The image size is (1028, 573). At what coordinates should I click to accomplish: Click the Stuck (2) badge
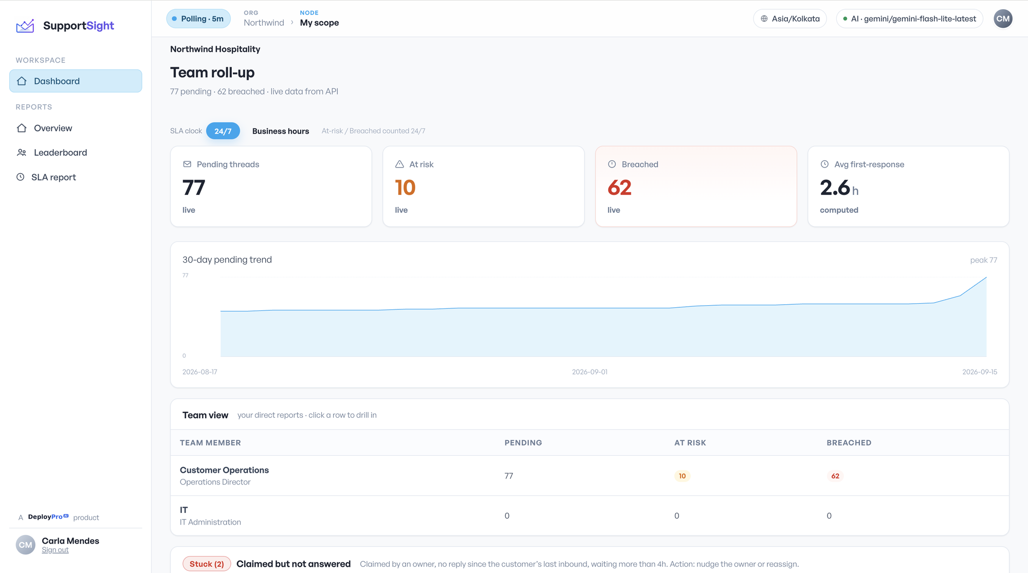(207, 564)
